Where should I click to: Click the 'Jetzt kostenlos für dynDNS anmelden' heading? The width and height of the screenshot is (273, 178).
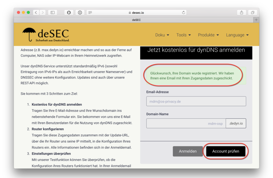point(196,50)
